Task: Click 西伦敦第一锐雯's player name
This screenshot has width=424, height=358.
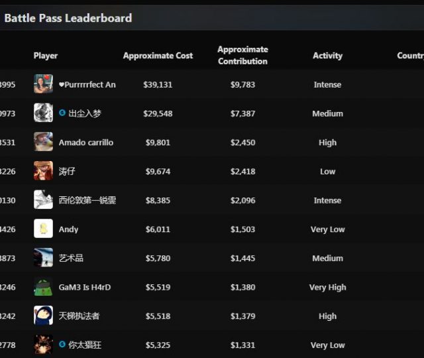Action: (x=87, y=200)
